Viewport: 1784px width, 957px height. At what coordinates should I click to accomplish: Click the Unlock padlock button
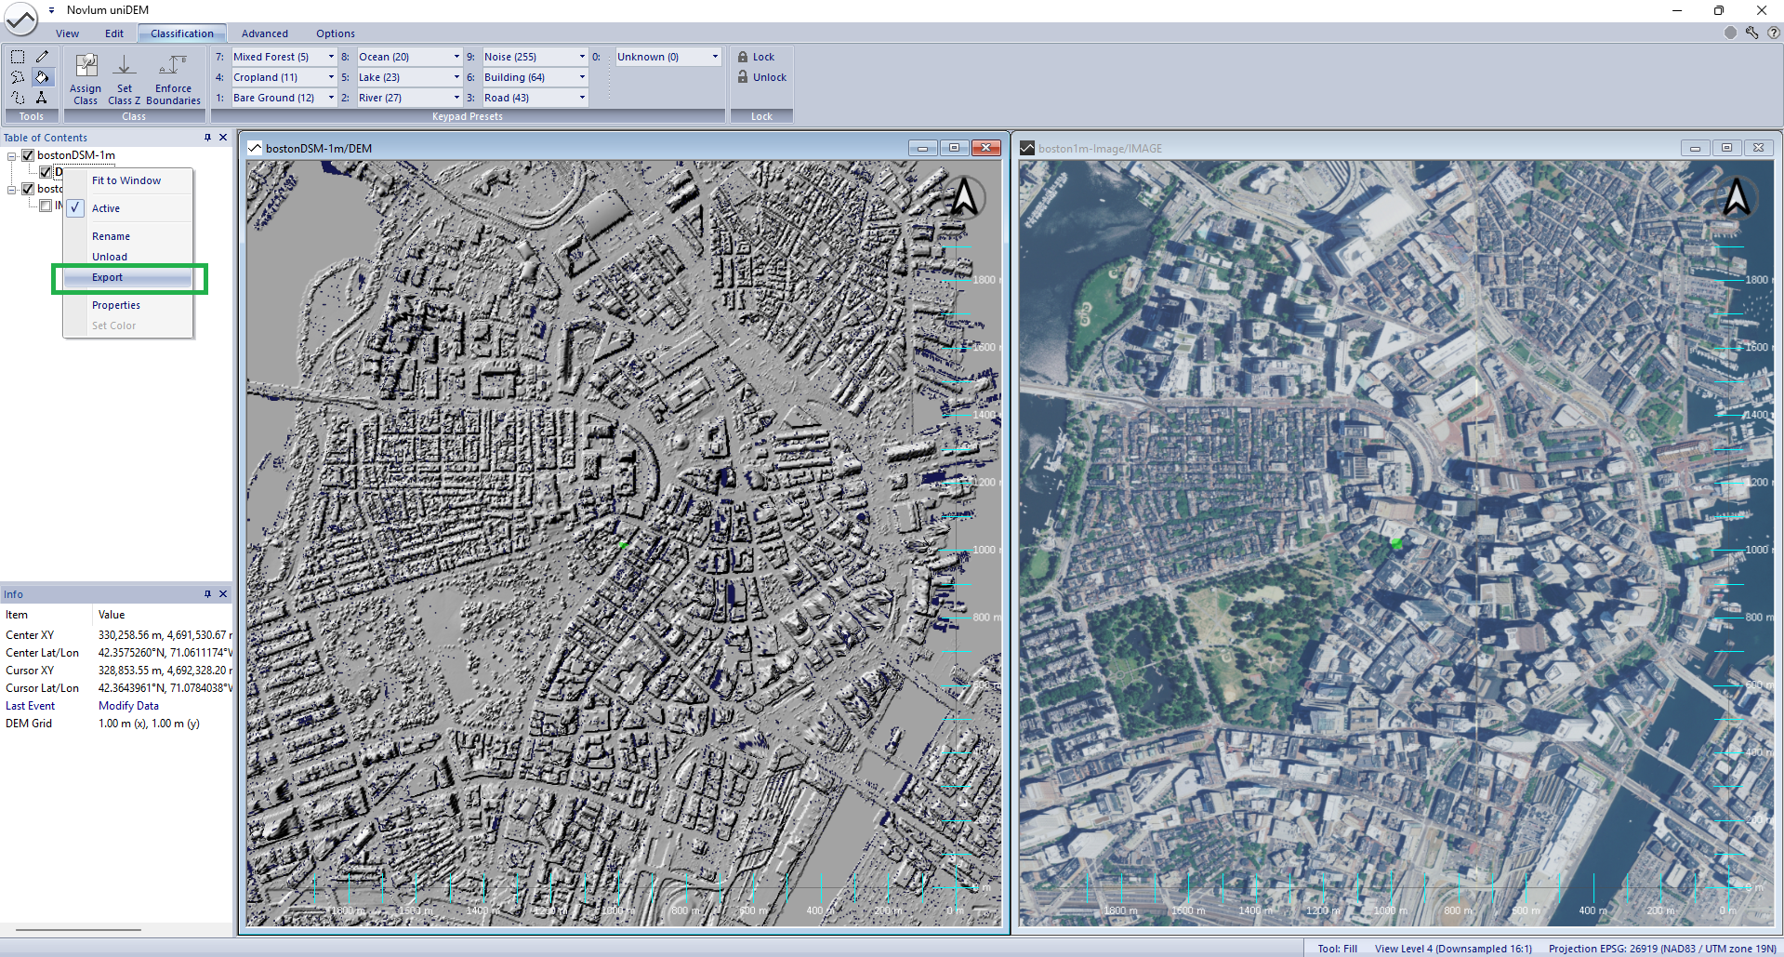point(762,77)
